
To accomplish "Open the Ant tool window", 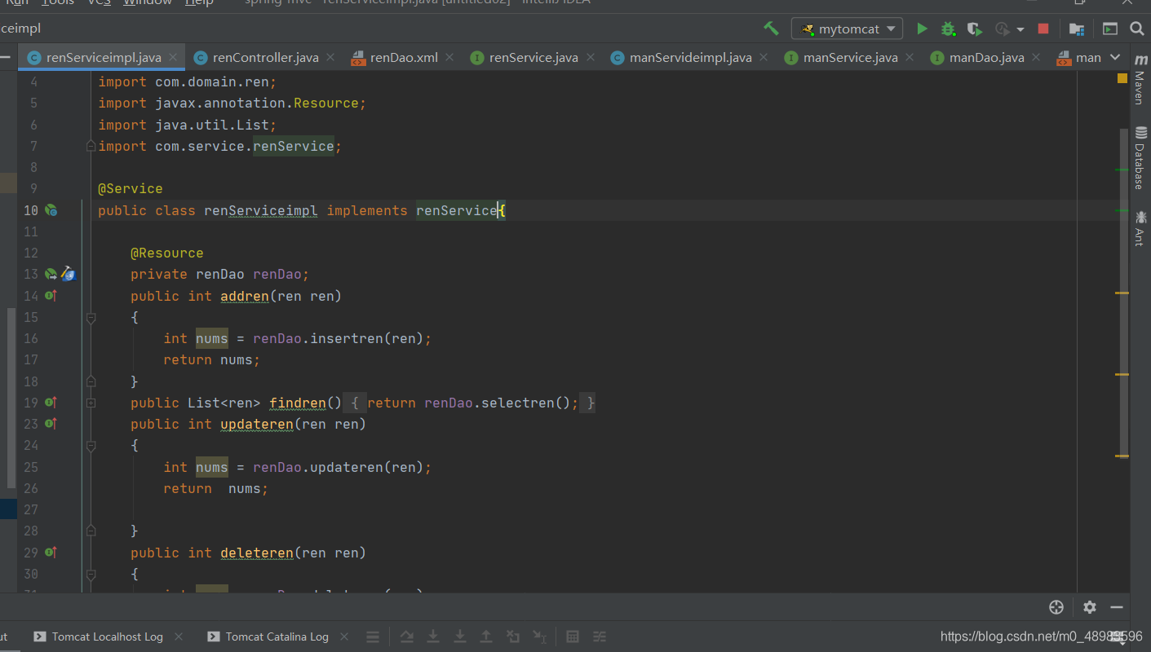I will (x=1140, y=228).
